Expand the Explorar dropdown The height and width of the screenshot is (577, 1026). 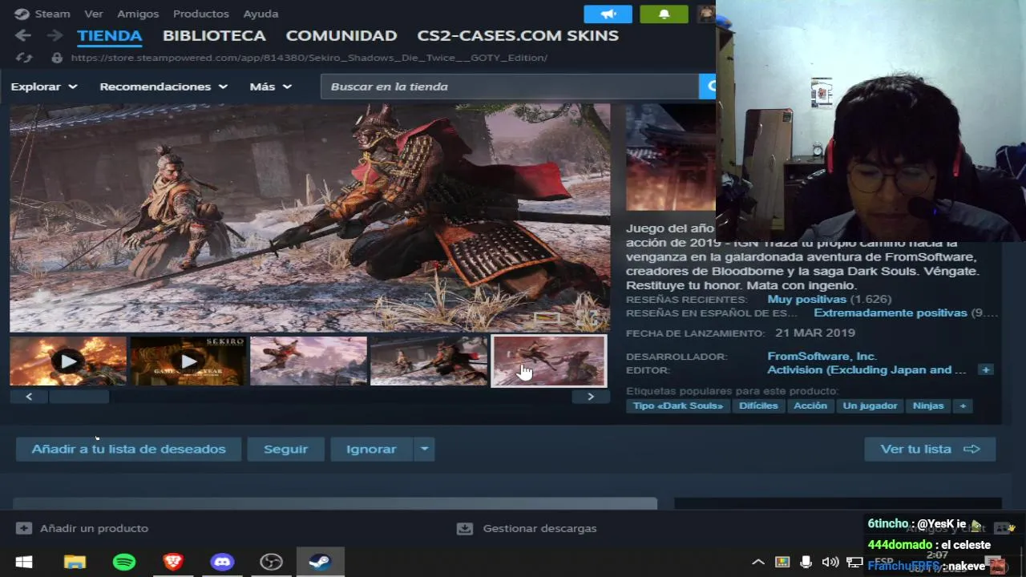point(44,87)
